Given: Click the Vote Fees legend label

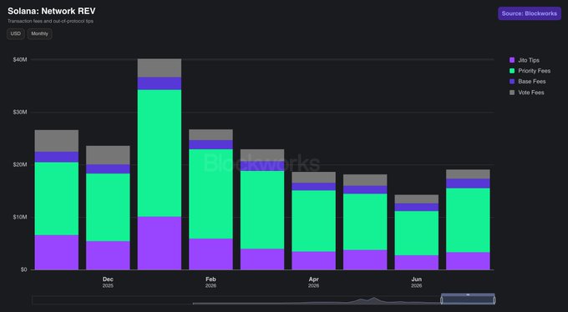Looking at the screenshot, I should coord(531,93).
